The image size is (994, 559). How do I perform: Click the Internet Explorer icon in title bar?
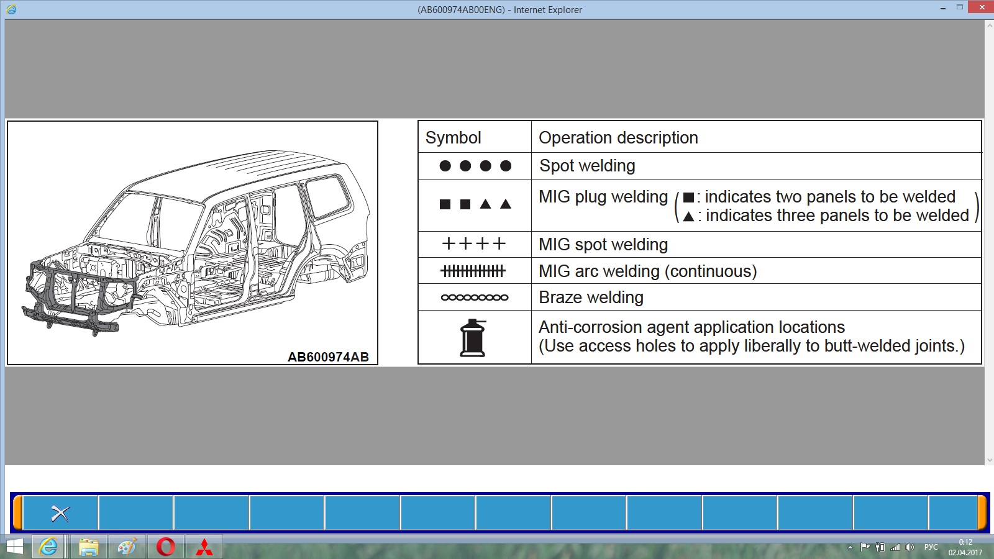[x=11, y=9]
